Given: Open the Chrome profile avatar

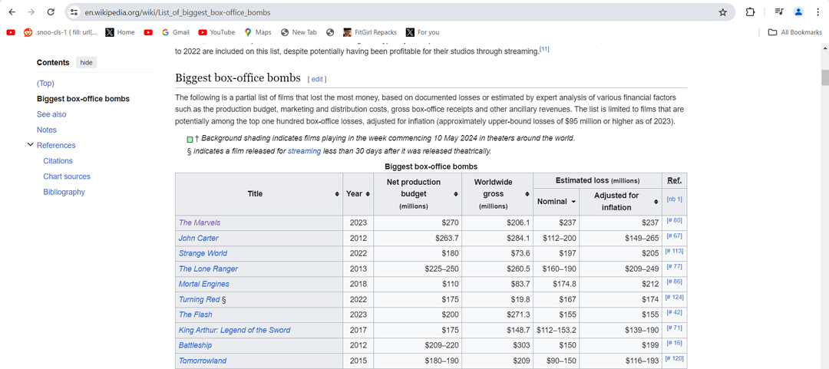Looking at the screenshot, I should pyautogui.click(x=798, y=12).
